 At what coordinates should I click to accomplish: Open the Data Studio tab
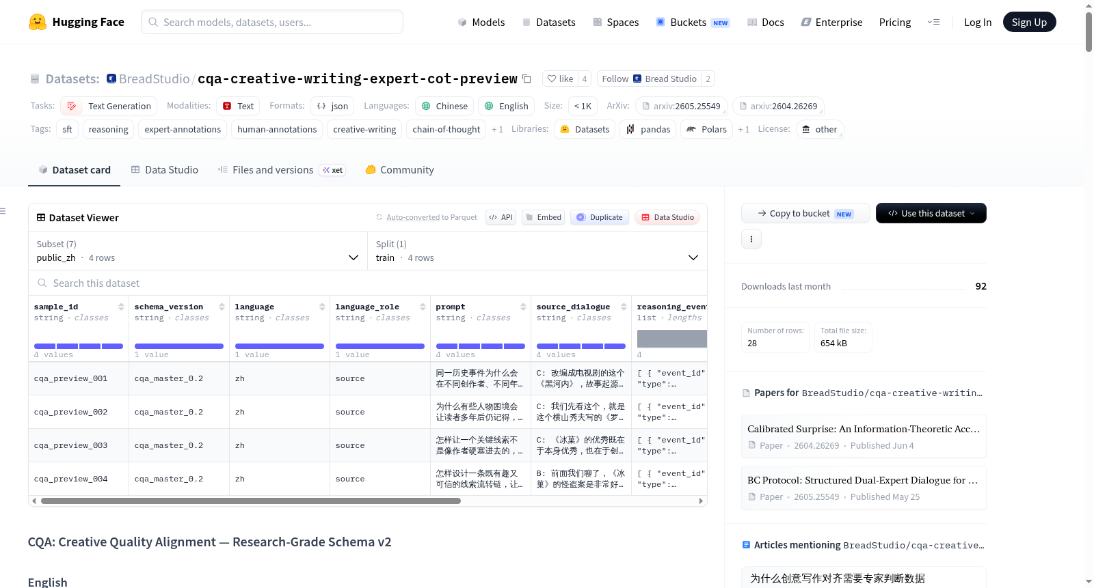tap(164, 169)
